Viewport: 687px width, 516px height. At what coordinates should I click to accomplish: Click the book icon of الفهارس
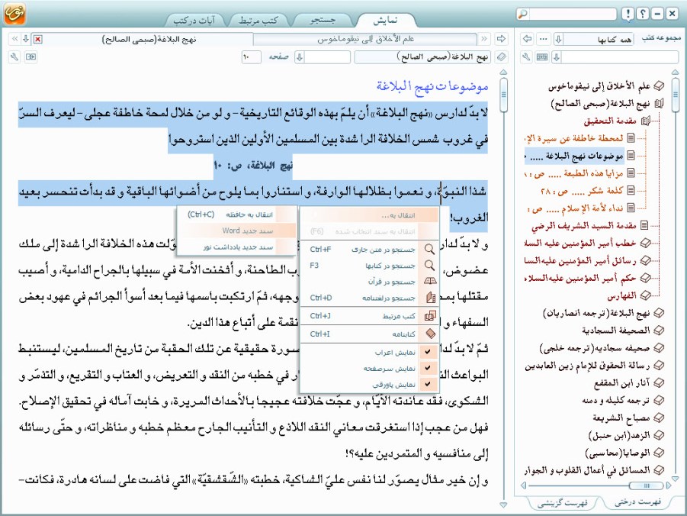tap(645, 295)
